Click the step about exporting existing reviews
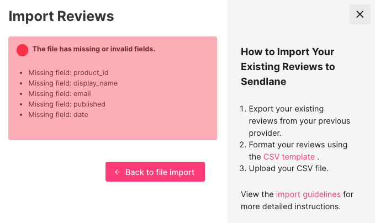Image resolution: width=375 pixels, height=223 pixels. 299,120
